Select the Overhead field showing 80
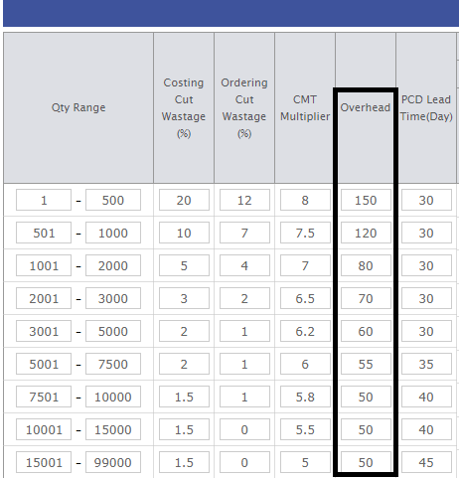Viewport: 459px width, 478px height. click(x=366, y=265)
